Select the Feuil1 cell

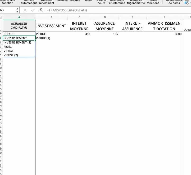pos(19,47)
